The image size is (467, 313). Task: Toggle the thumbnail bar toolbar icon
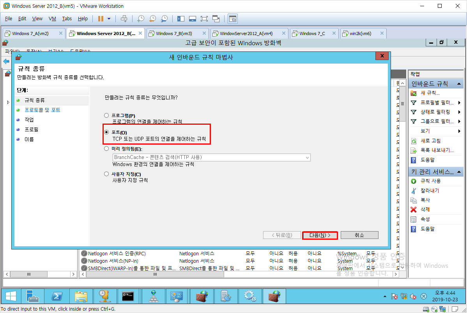[x=193, y=19]
